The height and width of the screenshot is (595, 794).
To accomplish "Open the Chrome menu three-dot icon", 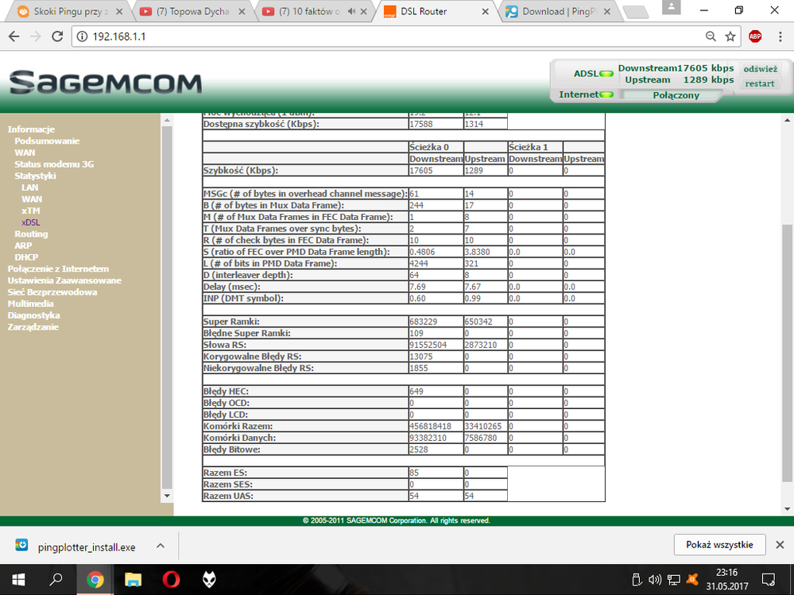I will point(779,37).
